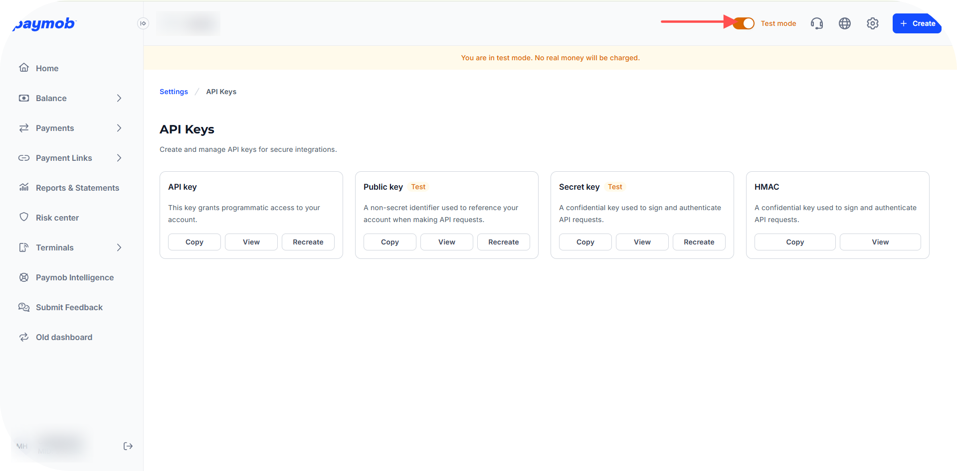View the HMAC key
This screenshot has width=957, height=471.
pos(880,242)
